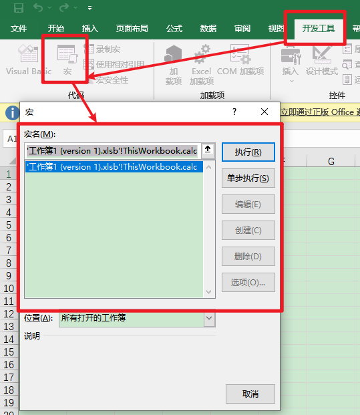Screen dimensions: 360x415
Task: Click the 执行(R) run button
Action: (x=248, y=152)
